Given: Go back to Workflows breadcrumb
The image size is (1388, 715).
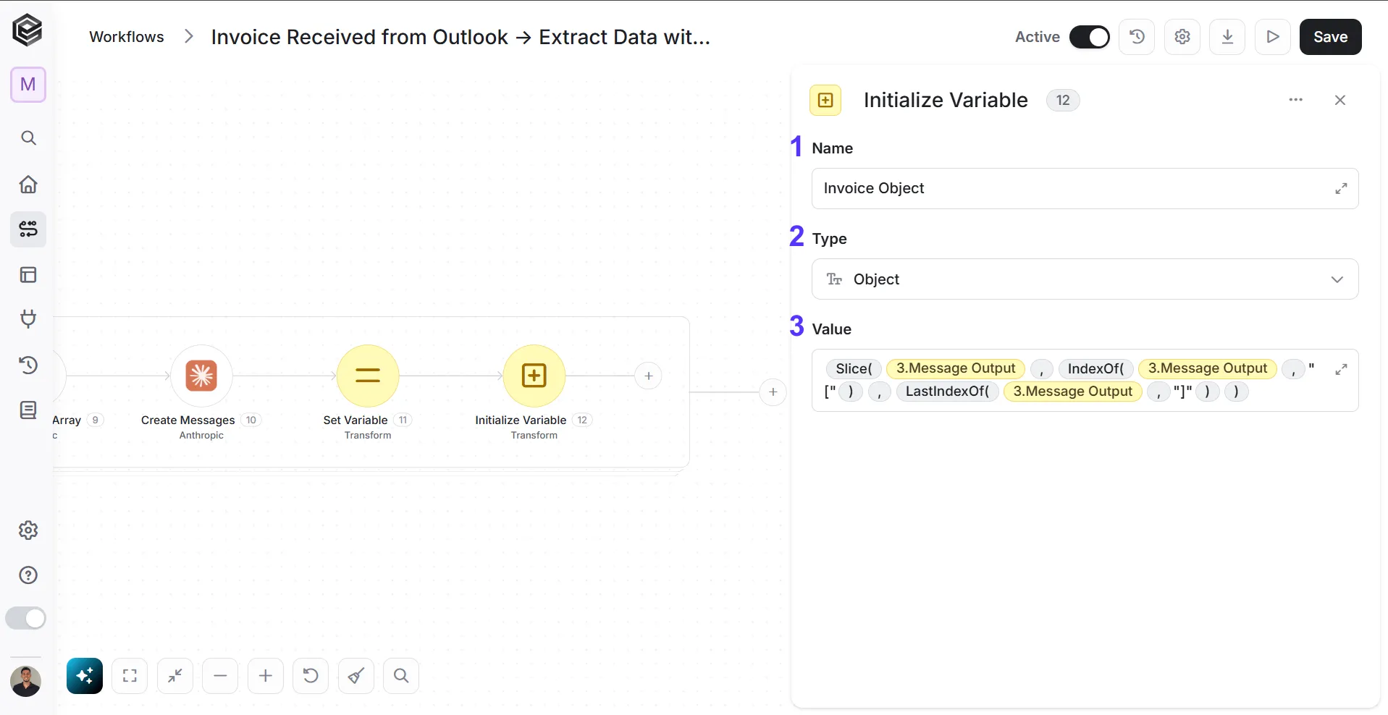Looking at the screenshot, I should [127, 37].
